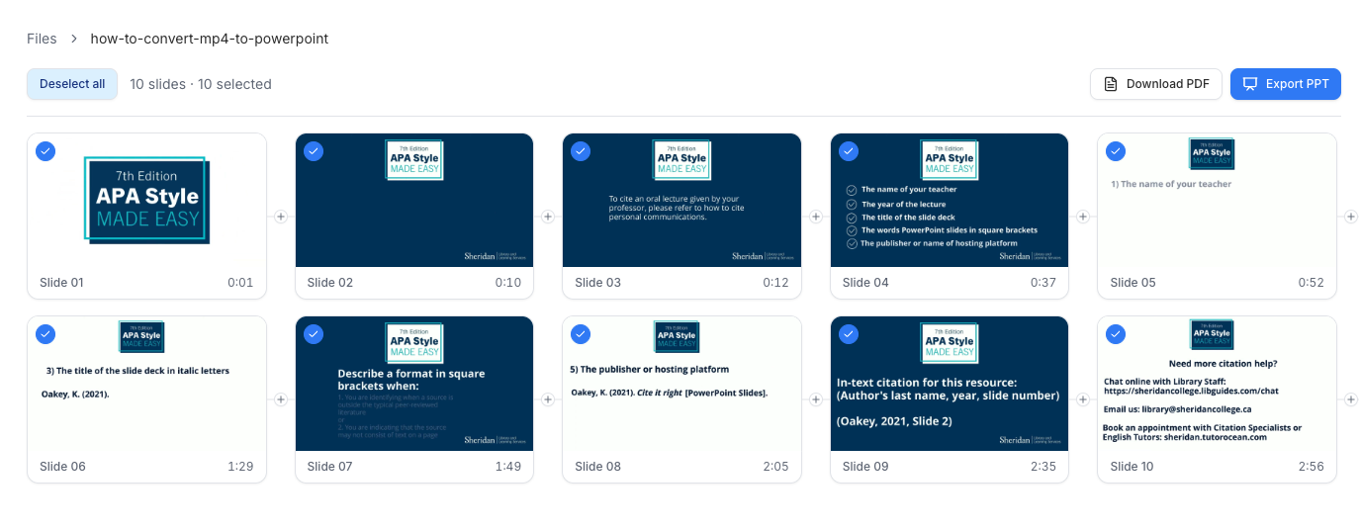
Task: Click the how-to-convert-mp4-to-powerpoint breadcrumb
Action: point(210,39)
